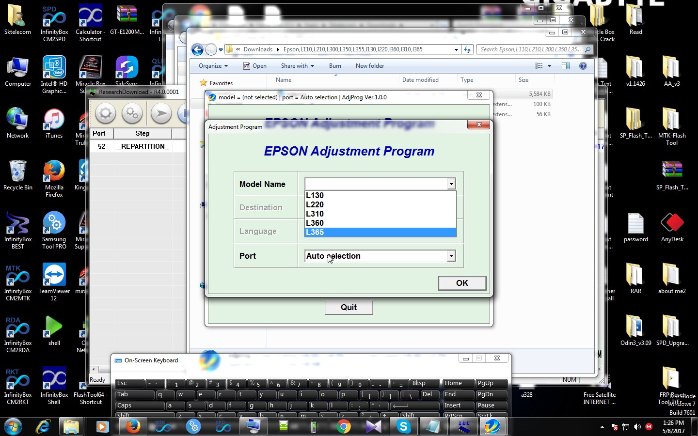
Task: Click Insert key on On-Screen Keyboard
Action: coord(458,406)
